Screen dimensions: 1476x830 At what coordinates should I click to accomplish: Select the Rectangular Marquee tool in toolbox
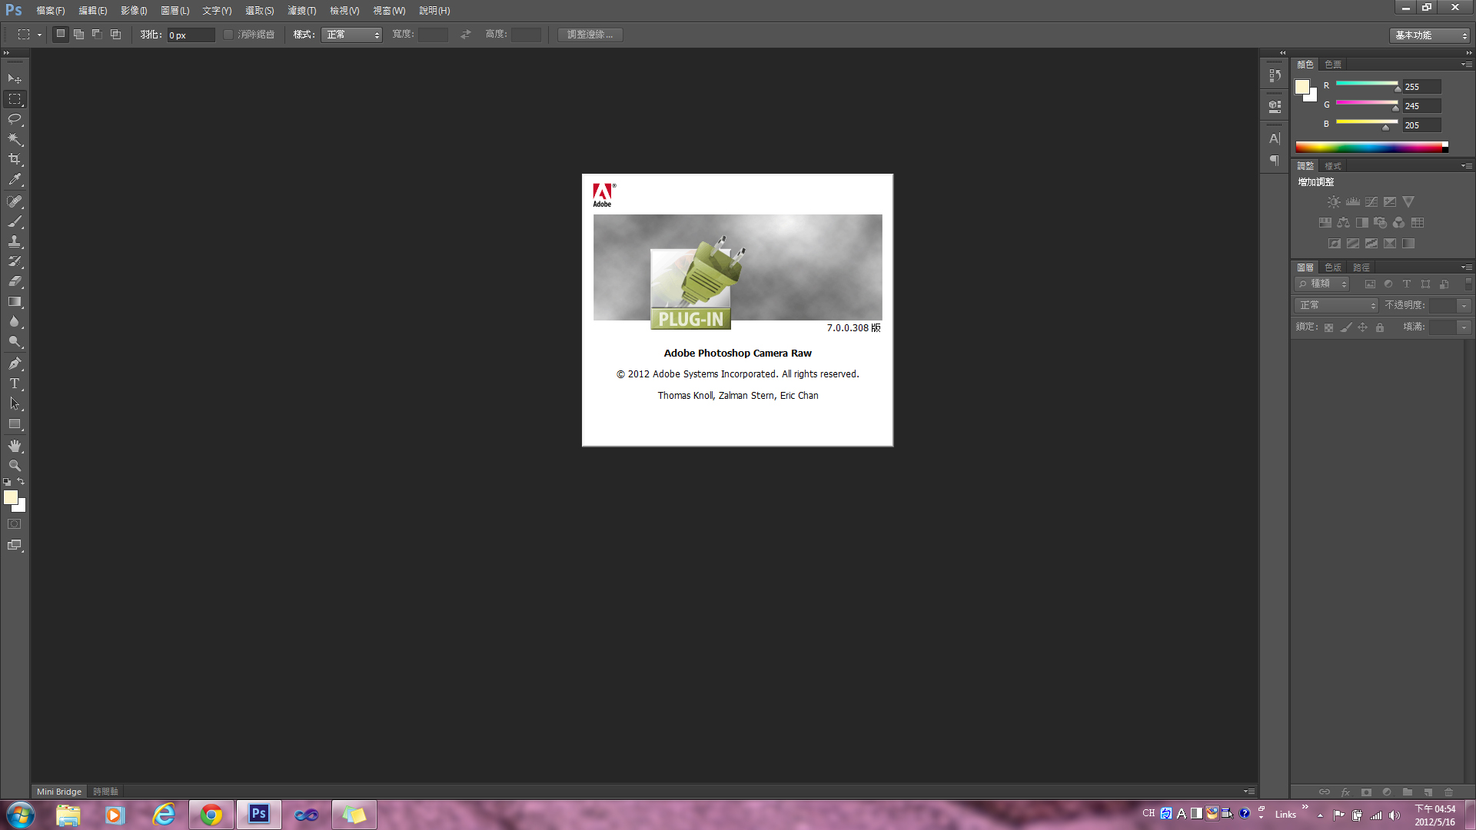pos(15,99)
